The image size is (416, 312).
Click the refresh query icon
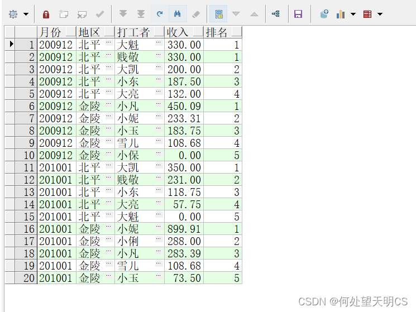160,14
